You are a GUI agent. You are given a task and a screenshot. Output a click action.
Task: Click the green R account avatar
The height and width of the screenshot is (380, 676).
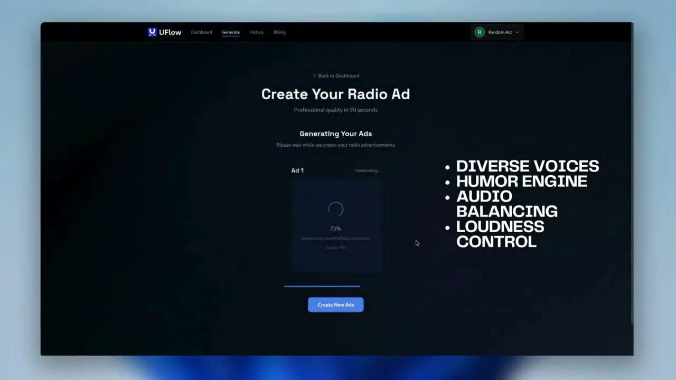click(479, 32)
